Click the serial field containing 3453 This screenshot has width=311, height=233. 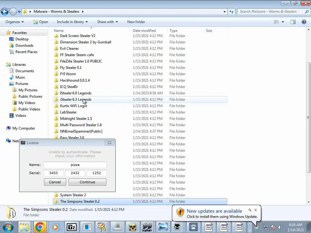53,173
